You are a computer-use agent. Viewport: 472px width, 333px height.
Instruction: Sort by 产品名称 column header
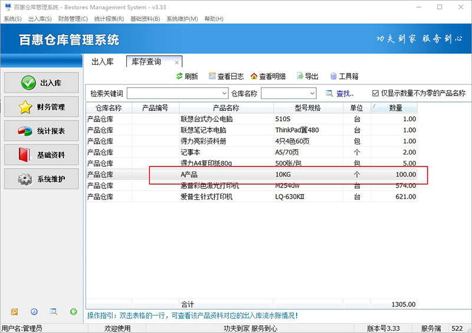(x=226, y=108)
